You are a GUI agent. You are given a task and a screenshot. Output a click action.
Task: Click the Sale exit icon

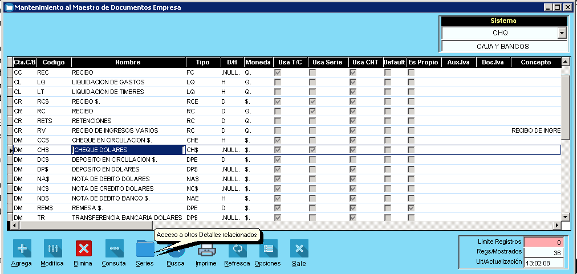(299, 249)
